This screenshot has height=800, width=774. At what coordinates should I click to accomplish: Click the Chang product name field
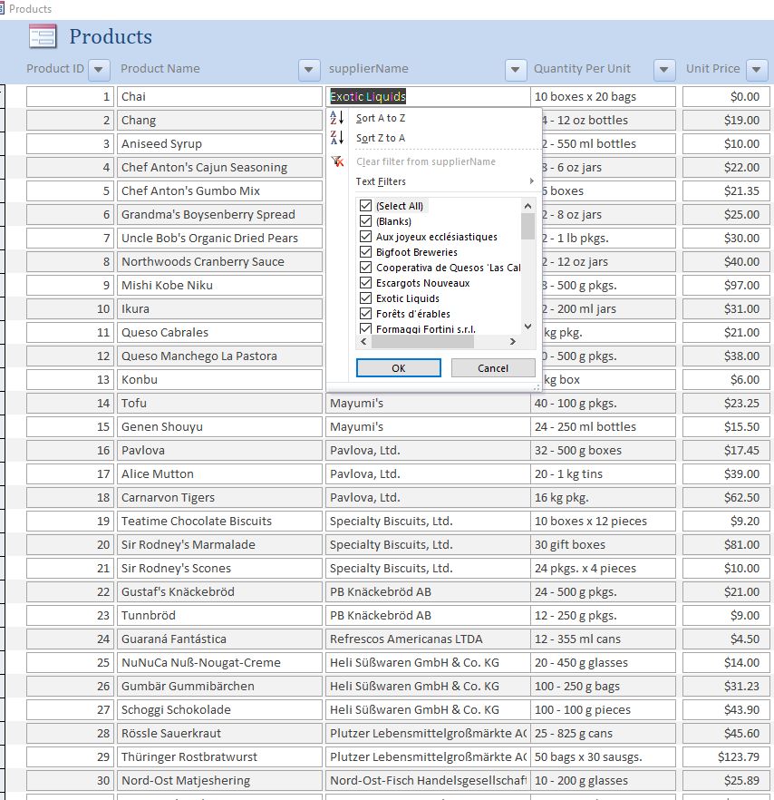point(219,120)
